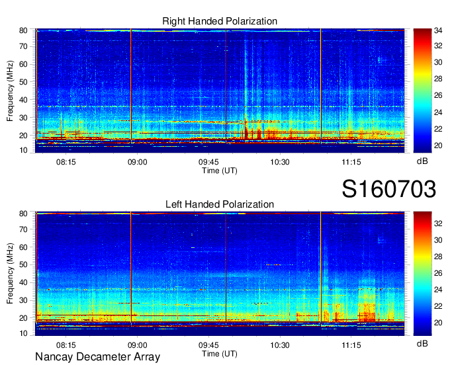Screen dimensions: 450x365
Task: Click the 80 MHz tick on the right-handed plot
Action: pyautogui.click(x=23, y=30)
